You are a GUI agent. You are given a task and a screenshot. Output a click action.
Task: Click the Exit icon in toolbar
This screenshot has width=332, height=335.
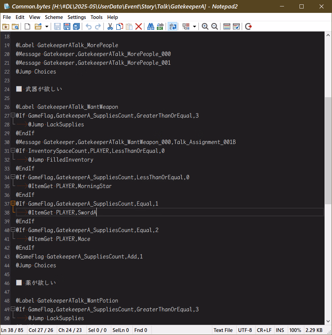click(x=248, y=26)
